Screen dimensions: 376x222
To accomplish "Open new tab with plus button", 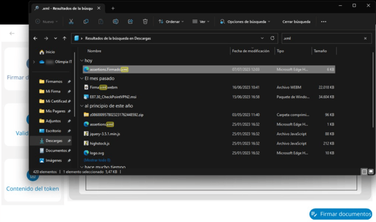I will coord(113,8).
